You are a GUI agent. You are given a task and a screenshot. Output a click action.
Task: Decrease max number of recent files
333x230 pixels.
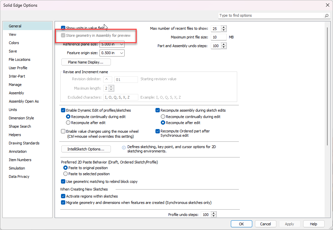[x=224, y=30]
